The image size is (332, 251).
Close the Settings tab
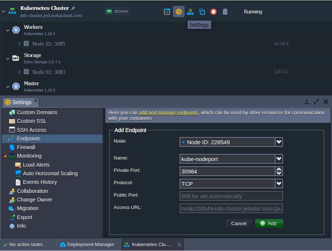[x=36, y=100]
